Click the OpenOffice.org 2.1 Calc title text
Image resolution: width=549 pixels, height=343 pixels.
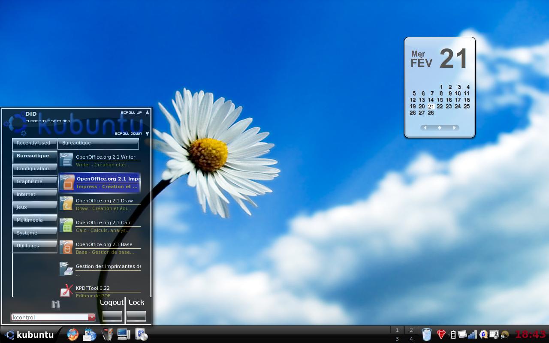pos(103,223)
